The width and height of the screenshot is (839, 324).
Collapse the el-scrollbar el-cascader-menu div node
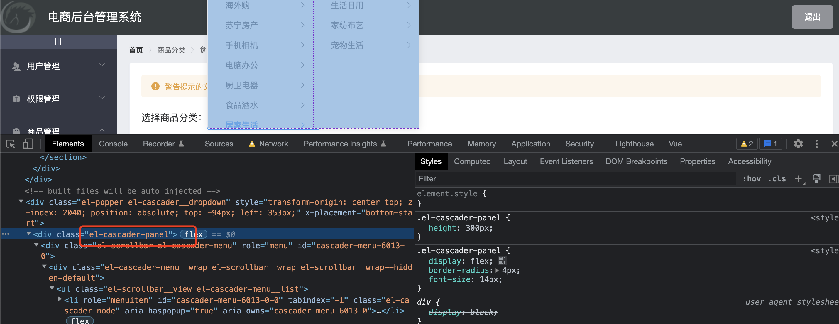click(x=36, y=245)
